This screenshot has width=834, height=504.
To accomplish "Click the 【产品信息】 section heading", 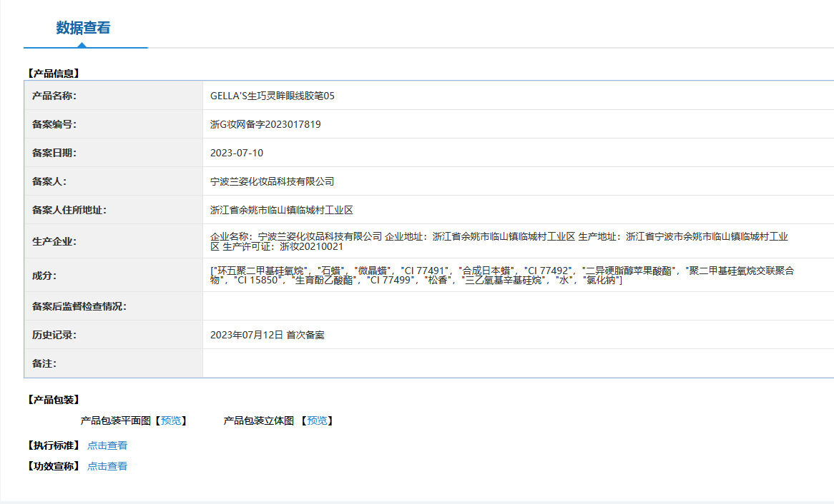I will point(53,74).
